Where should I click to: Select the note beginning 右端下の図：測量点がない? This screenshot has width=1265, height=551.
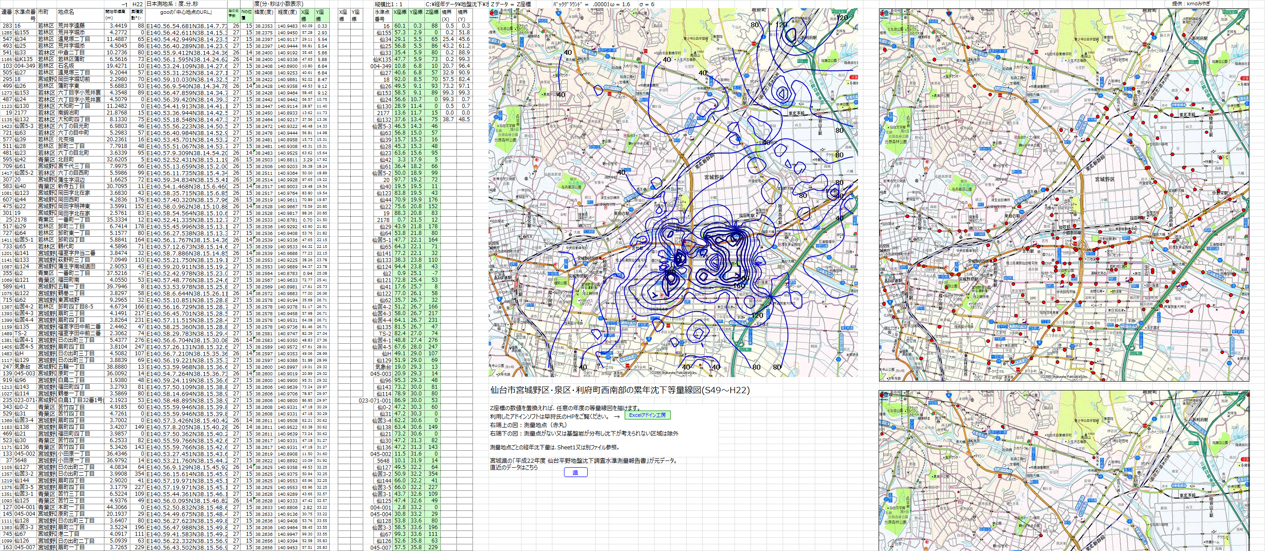point(584,434)
